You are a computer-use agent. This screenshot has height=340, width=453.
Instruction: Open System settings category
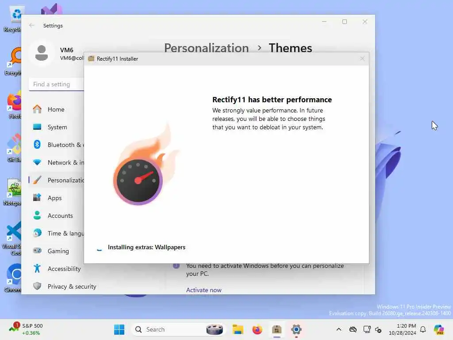56,127
